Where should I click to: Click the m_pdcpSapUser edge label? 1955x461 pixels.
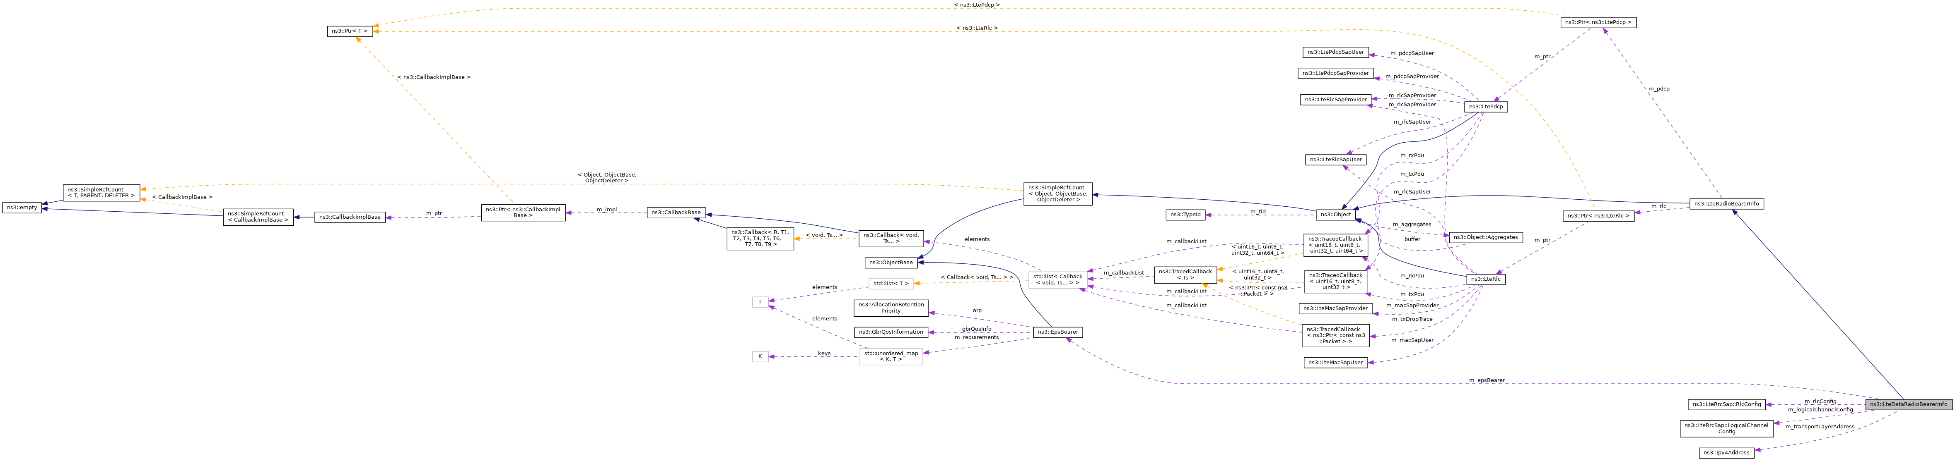click(x=1412, y=54)
